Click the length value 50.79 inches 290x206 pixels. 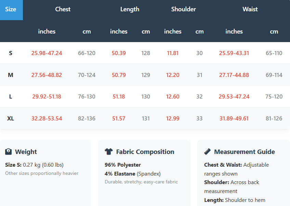[x=119, y=75]
